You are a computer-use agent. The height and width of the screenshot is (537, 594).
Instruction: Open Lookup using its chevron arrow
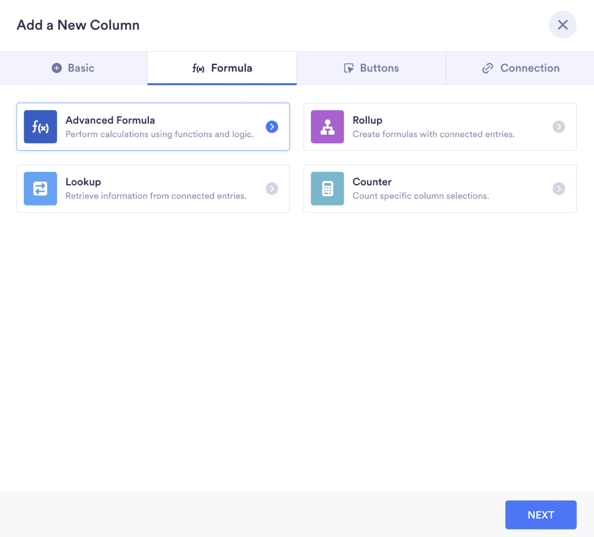(271, 188)
